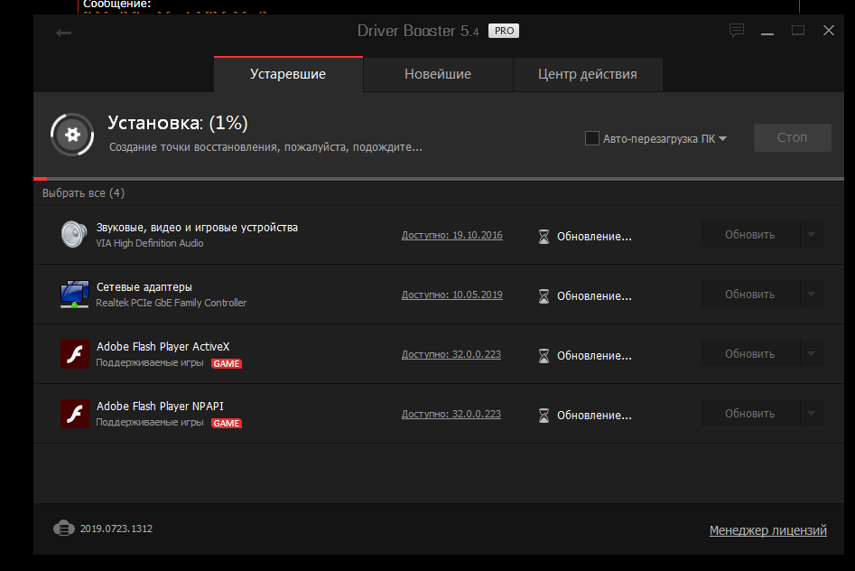855x571 pixels.
Task: Click the hourglass in Realtek row
Action: pyautogui.click(x=544, y=295)
